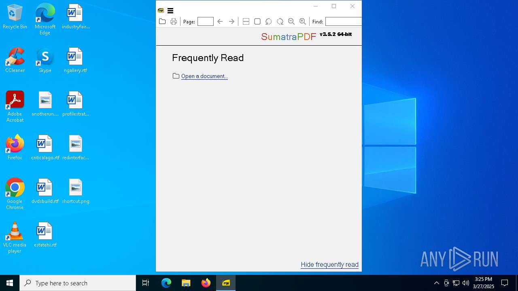Click the SumatraPDF taskbar button
Viewport: 518px width, 291px height.
pos(226,283)
